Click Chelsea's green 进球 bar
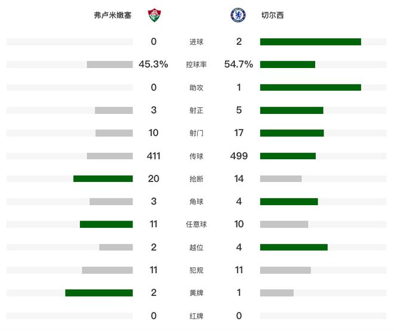The width and height of the screenshot is (394, 331). click(x=310, y=42)
